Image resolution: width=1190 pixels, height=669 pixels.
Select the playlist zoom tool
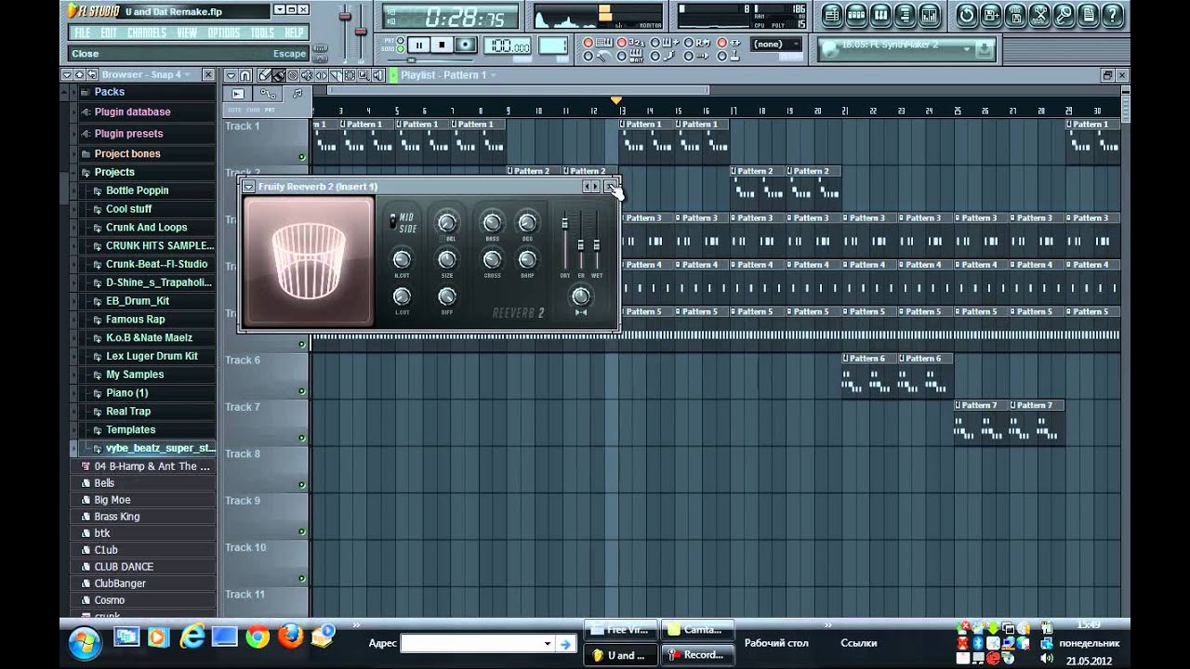click(x=364, y=75)
